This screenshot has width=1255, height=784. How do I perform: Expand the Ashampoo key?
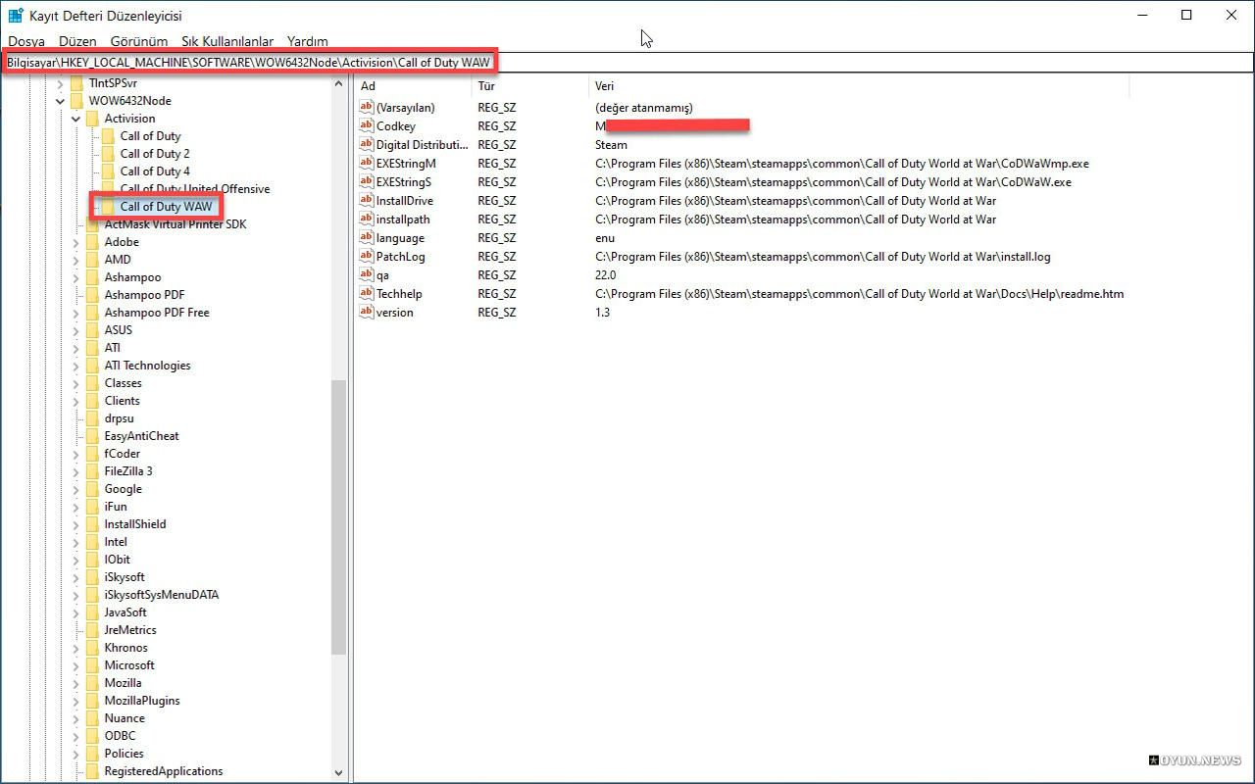coord(76,277)
